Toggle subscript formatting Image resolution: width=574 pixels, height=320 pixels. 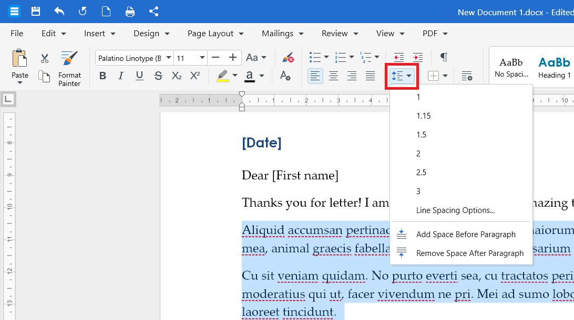(177, 76)
